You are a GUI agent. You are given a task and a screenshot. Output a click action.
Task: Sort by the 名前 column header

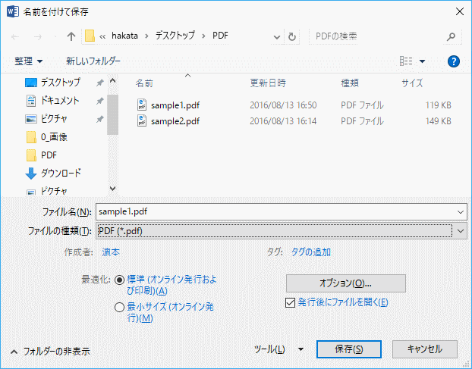coord(144,83)
